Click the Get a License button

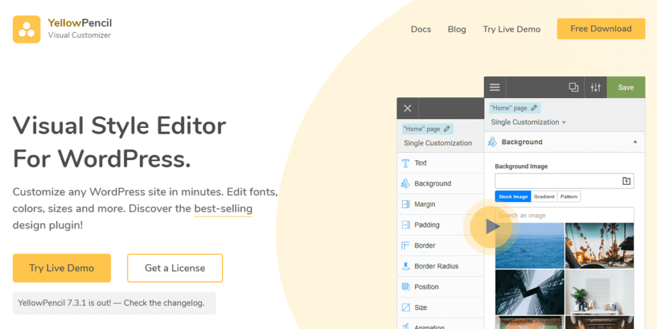click(x=175, y=268)
